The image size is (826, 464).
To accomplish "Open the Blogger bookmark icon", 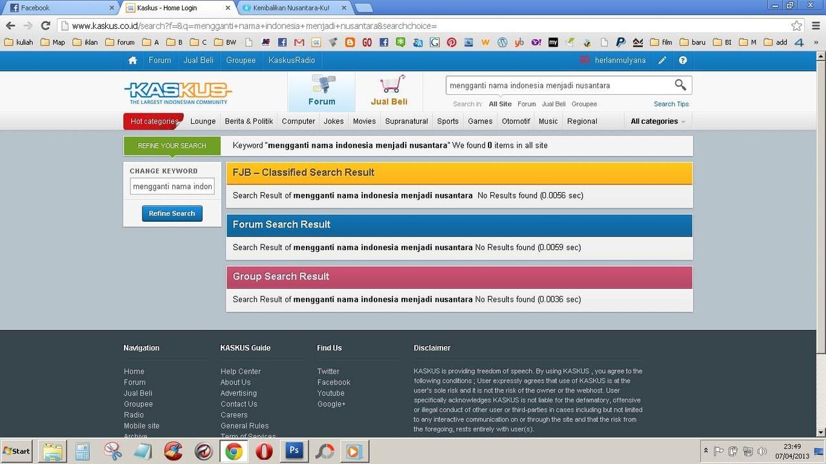I will [x=350, y=43].
